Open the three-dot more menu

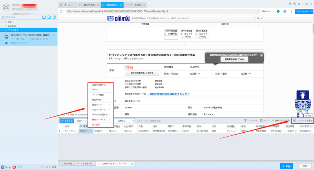coord(291,11)
